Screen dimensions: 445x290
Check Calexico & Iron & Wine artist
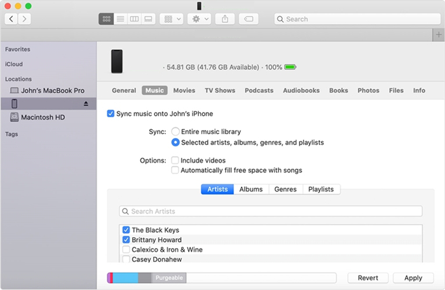click(x=126, y=250)
